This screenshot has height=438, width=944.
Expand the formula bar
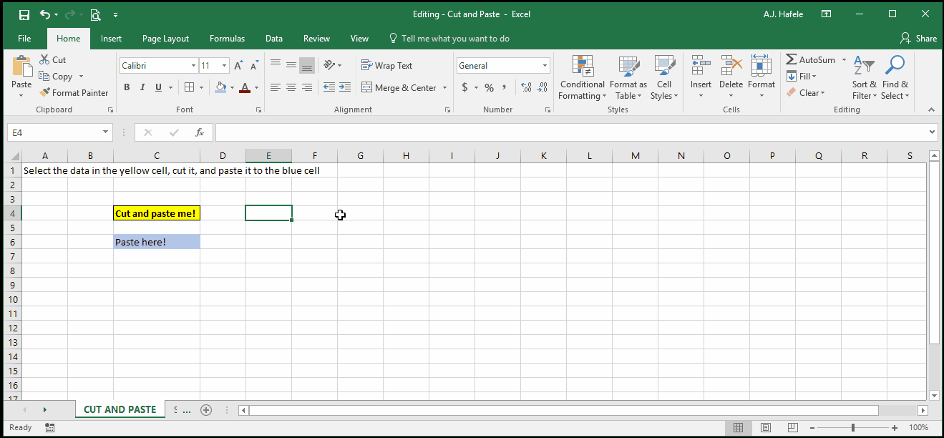pos(931,132)
